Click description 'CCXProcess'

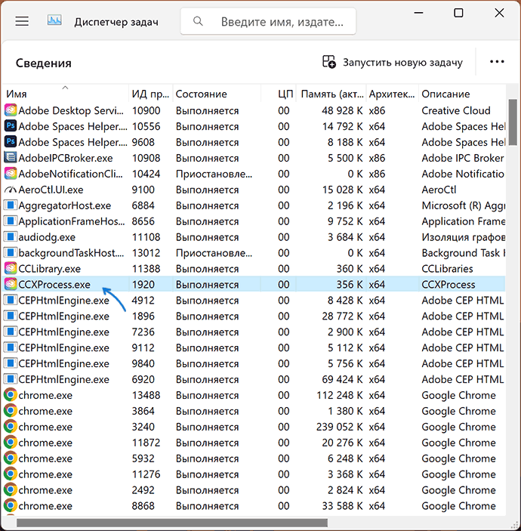[449, 285]
